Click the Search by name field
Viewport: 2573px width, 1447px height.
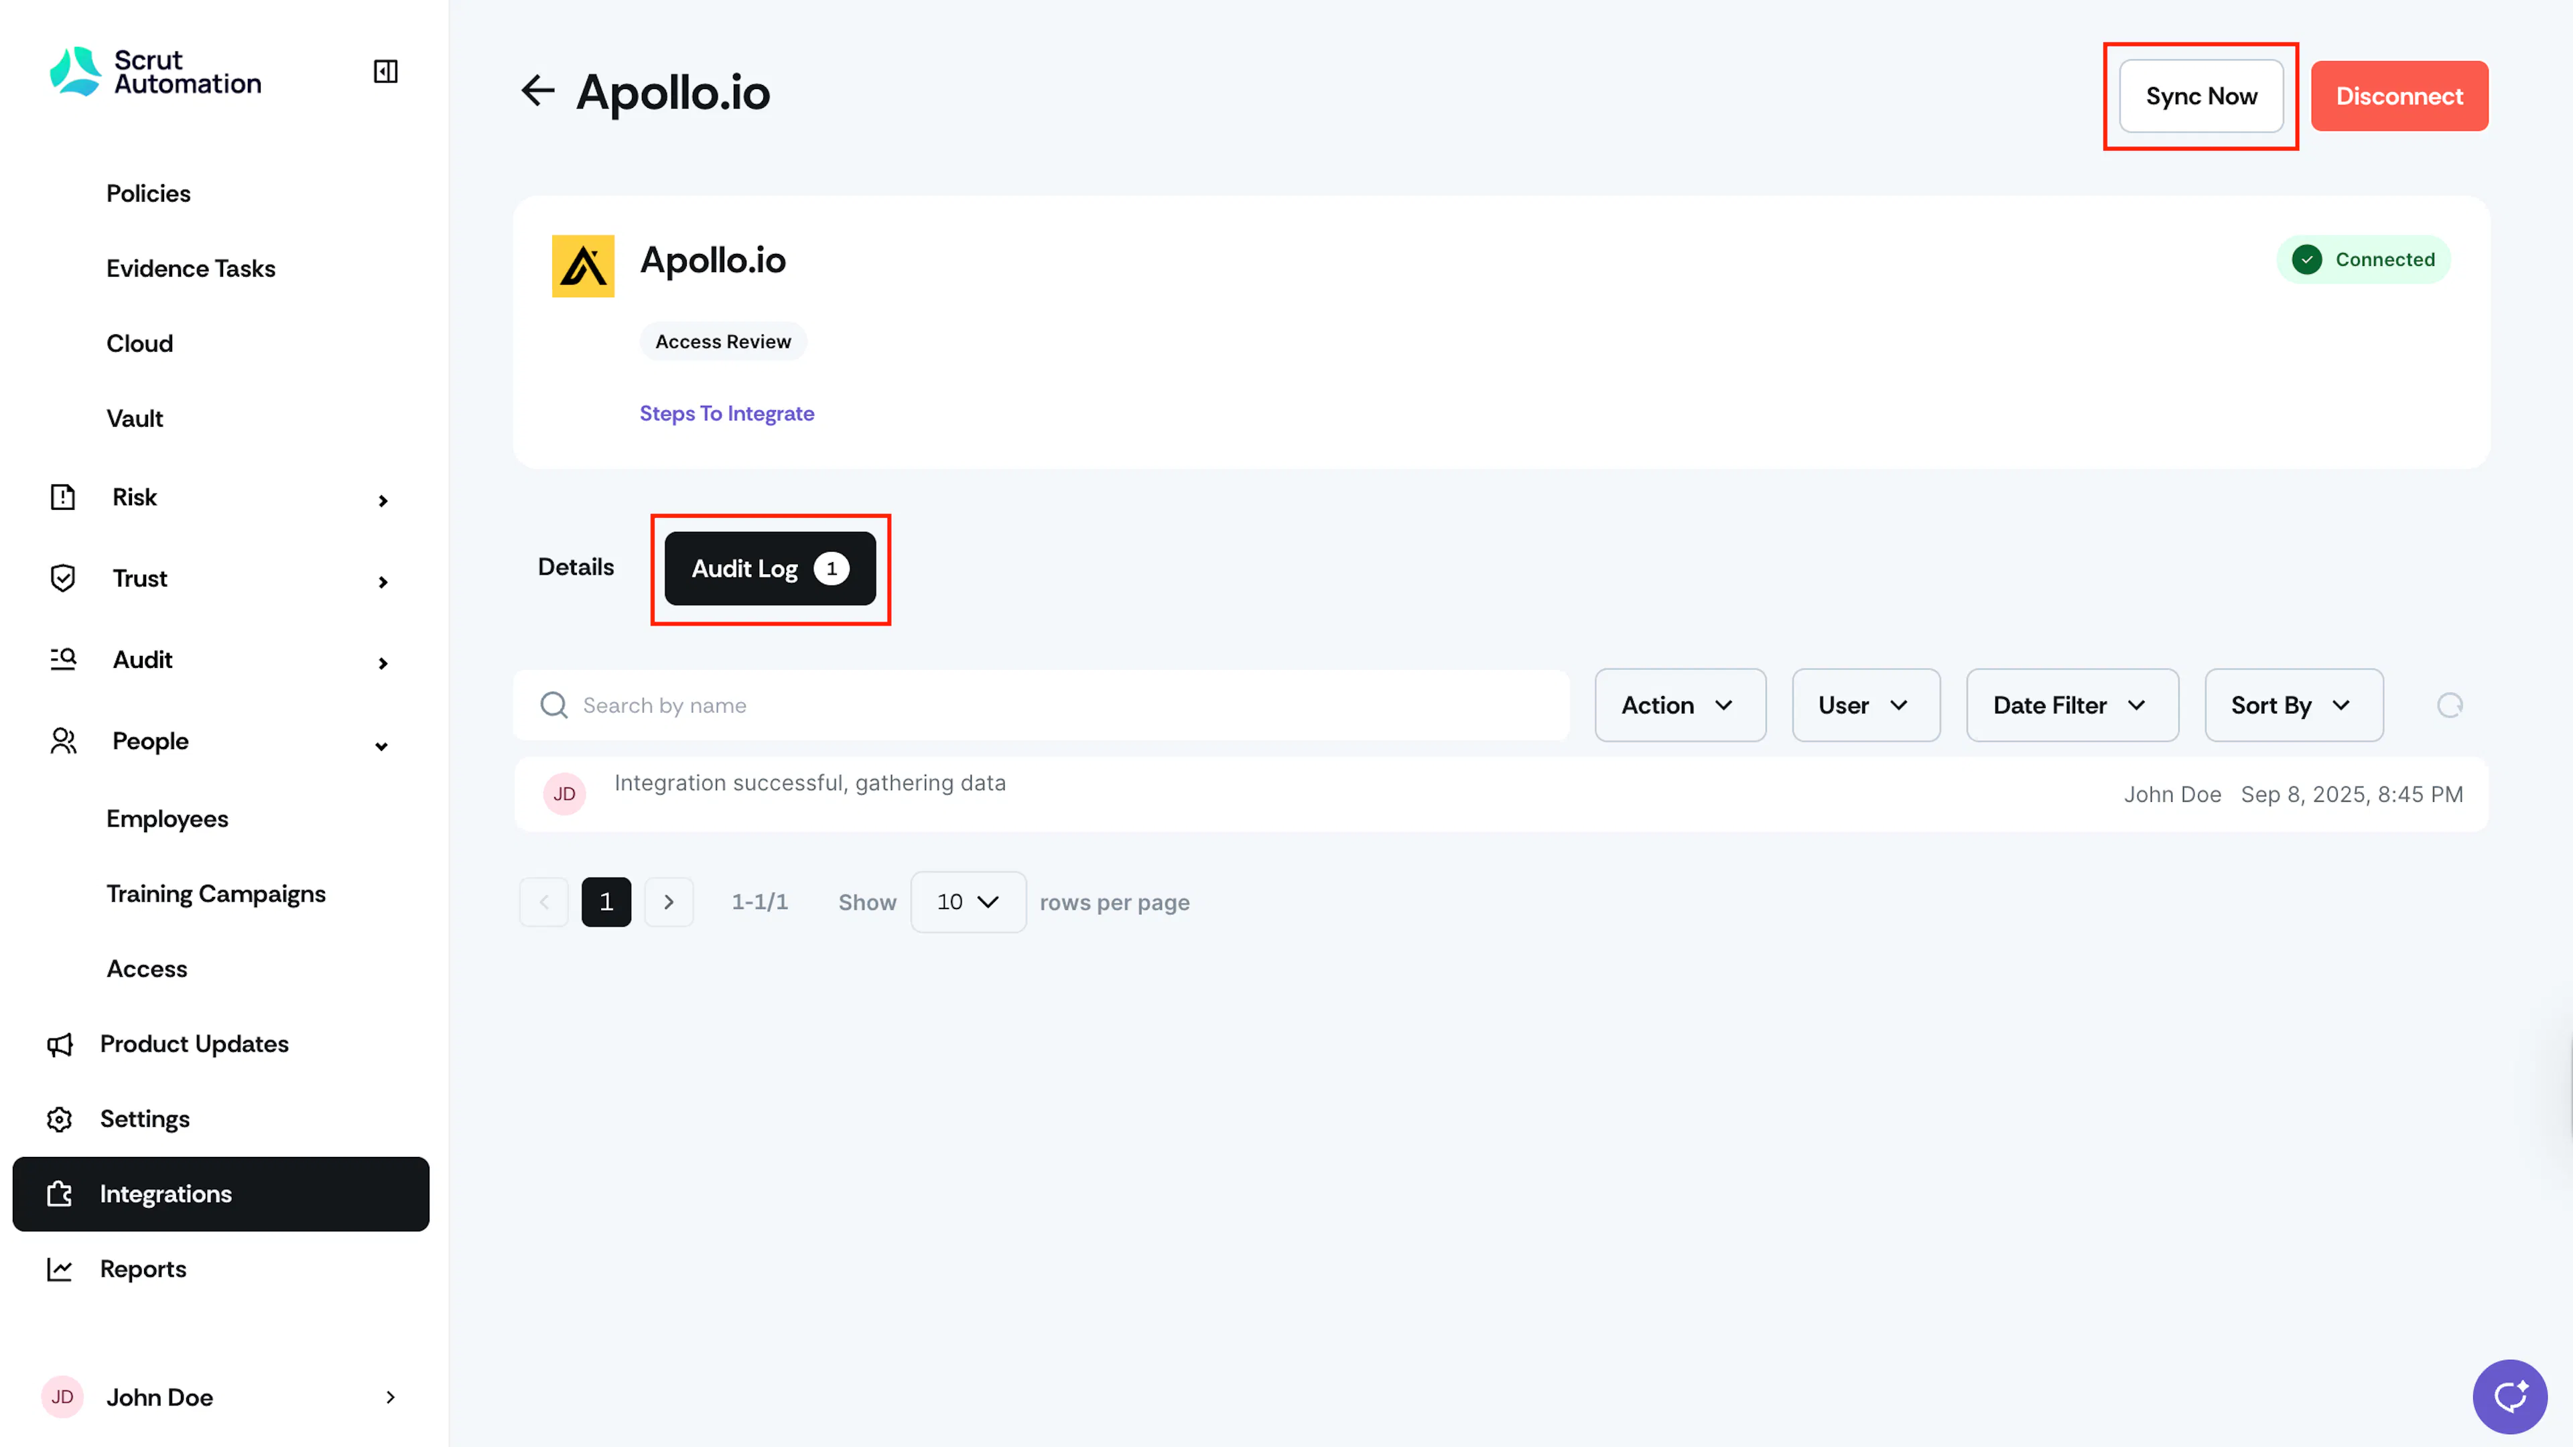[x=1042, y=705]
